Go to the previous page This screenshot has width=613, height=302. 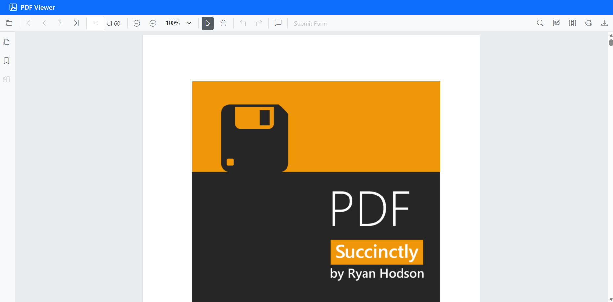pyautogui.click(x=44, y=23)
